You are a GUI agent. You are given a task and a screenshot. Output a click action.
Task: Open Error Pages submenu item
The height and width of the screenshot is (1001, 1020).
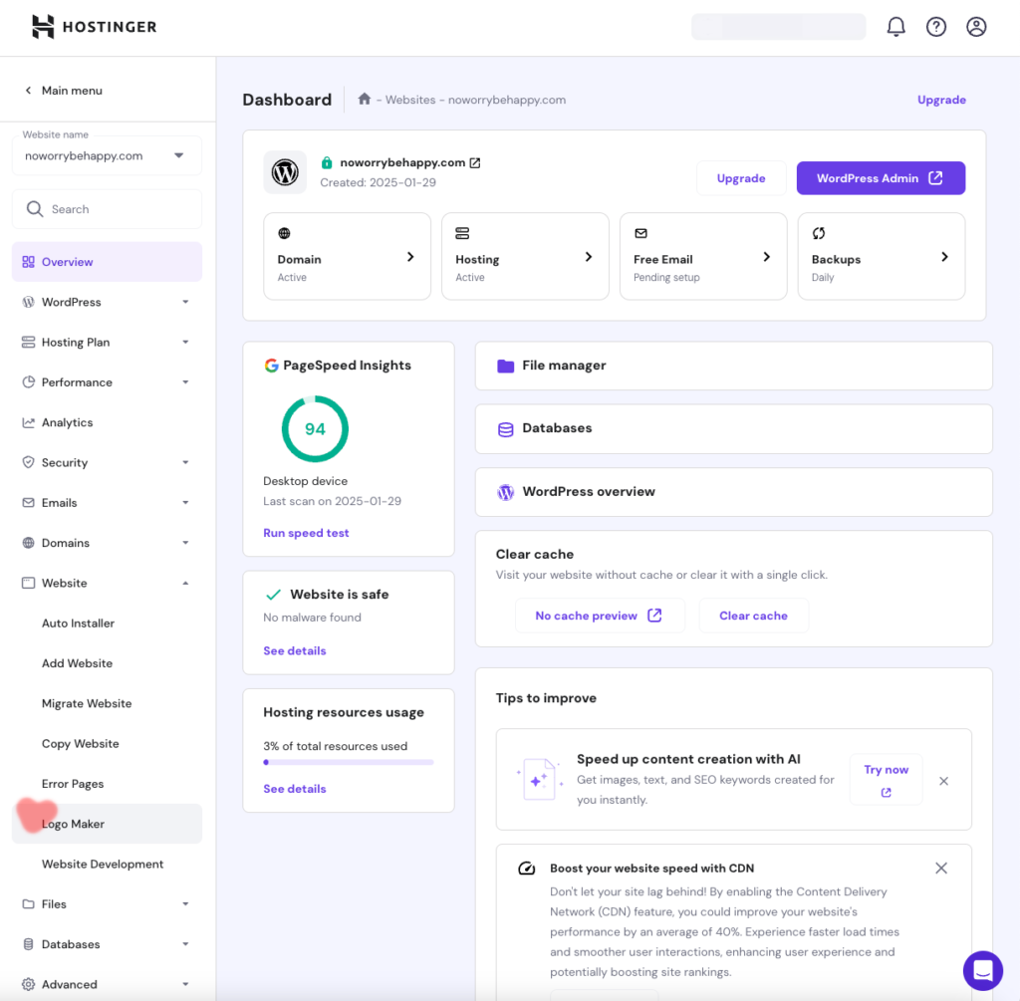pyautogui.click(x=73, y=784)
